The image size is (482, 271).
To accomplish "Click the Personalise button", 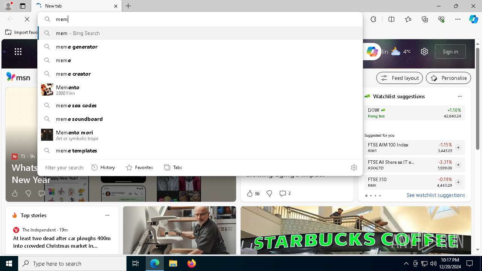I will click(448, 78).
